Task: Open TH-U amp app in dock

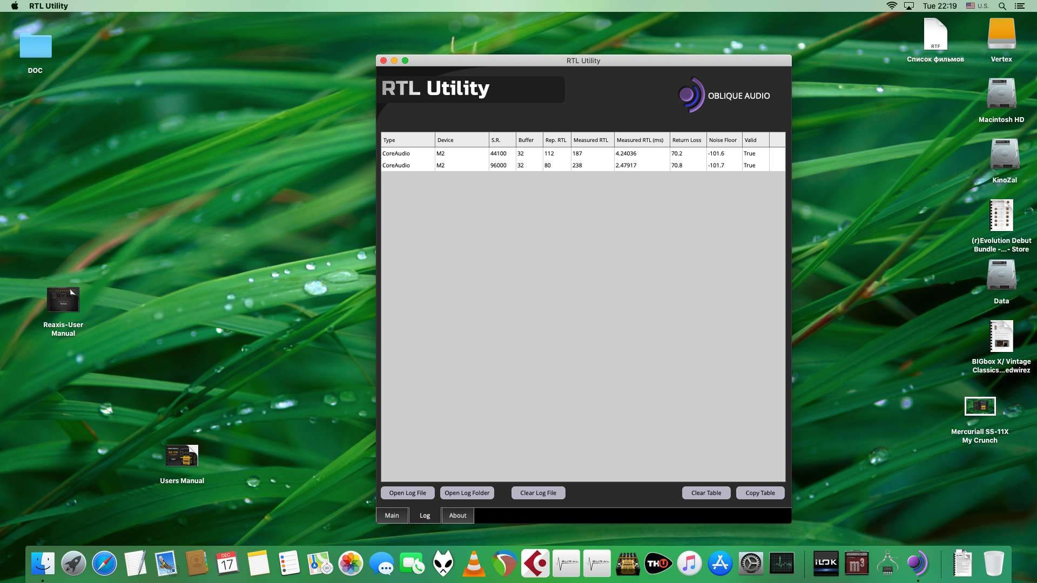Action: (658, 564)
